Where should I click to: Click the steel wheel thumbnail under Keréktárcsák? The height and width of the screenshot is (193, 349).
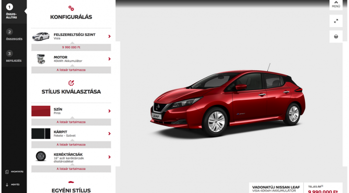41,156
